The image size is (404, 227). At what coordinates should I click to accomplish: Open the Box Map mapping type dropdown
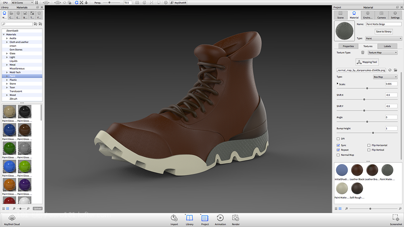point(385,77)
